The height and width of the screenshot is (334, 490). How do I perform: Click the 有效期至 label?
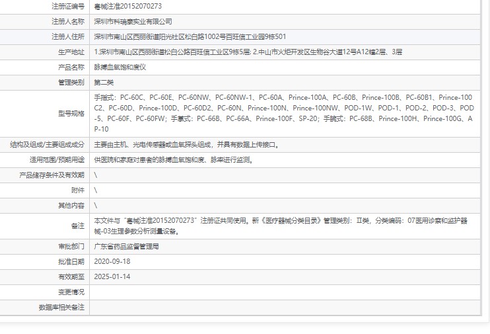click(x=71, y=276)
